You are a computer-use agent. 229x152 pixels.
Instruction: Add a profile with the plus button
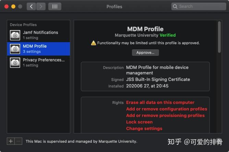tap(11, 141)
